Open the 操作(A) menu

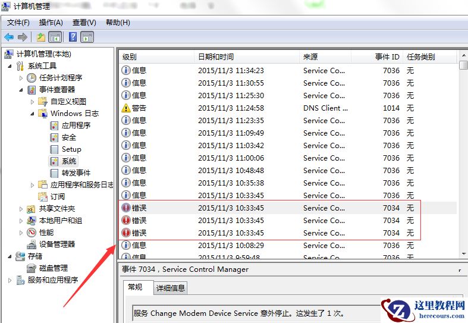click(x=51, y=23)
